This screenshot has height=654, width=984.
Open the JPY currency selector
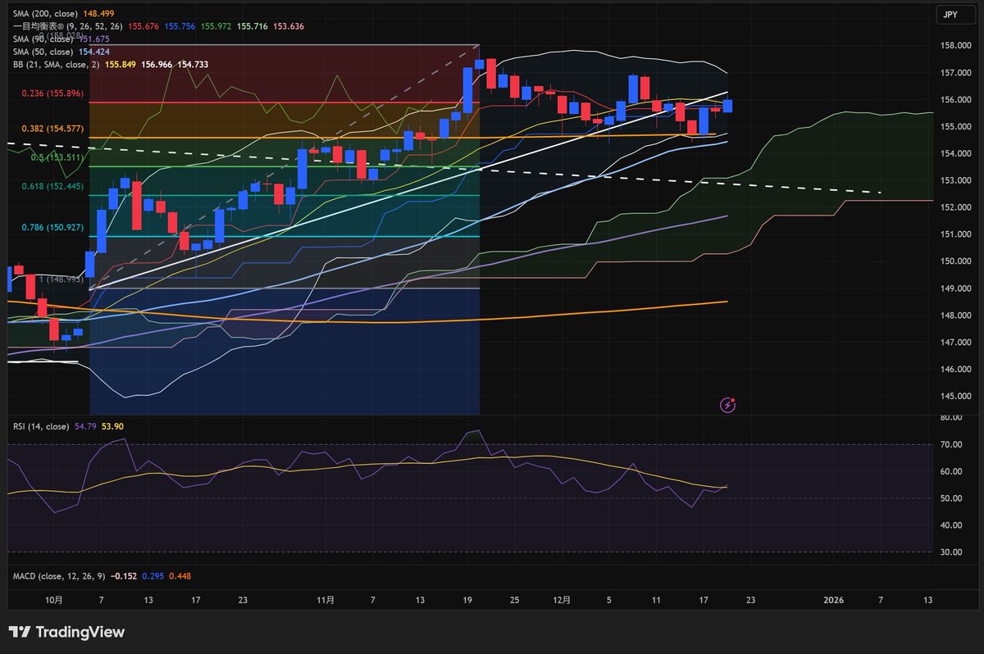[955, 14]
